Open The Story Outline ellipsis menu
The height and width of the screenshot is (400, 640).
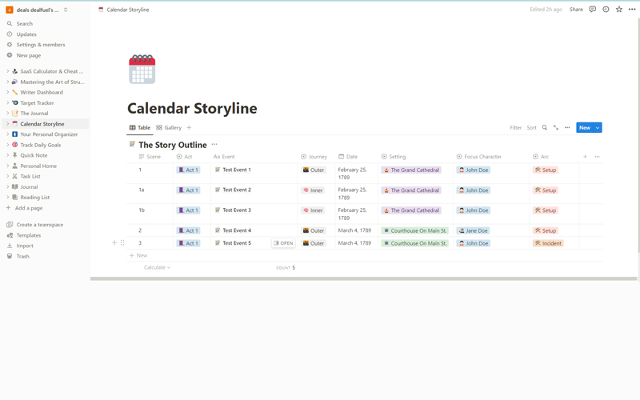(x=214, y=145)
